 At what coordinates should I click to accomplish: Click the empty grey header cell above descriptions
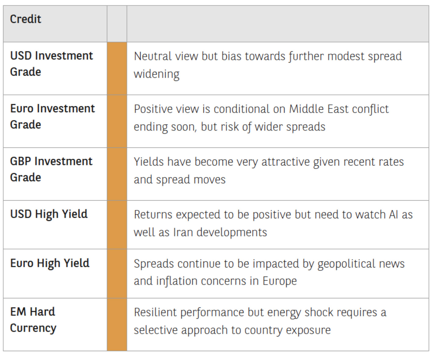(x=278, y=24)
